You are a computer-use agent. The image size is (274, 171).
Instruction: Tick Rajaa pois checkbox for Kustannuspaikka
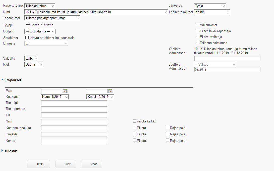click(x=168, y=127)
